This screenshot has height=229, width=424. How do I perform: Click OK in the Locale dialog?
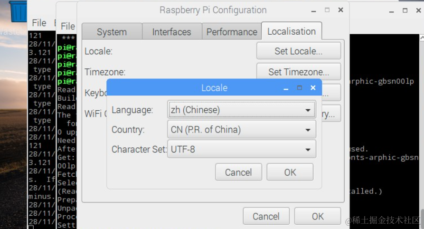click(x=290, y=172)
